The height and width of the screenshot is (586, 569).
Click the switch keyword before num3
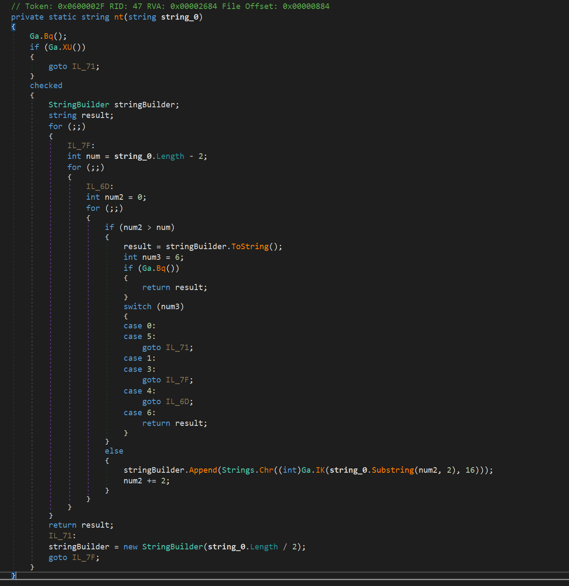click(138, 307)
